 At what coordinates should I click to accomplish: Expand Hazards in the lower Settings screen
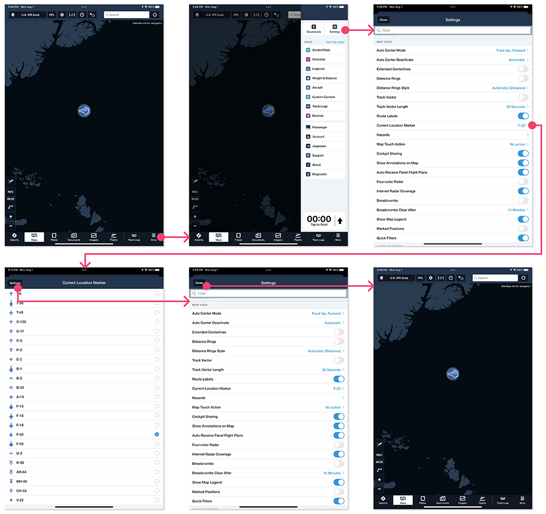[x=268, y=398]
